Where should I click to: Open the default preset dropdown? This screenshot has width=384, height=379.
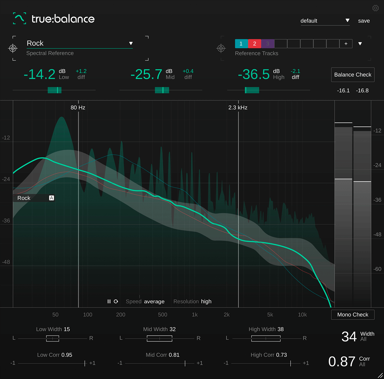pos(348,21)
